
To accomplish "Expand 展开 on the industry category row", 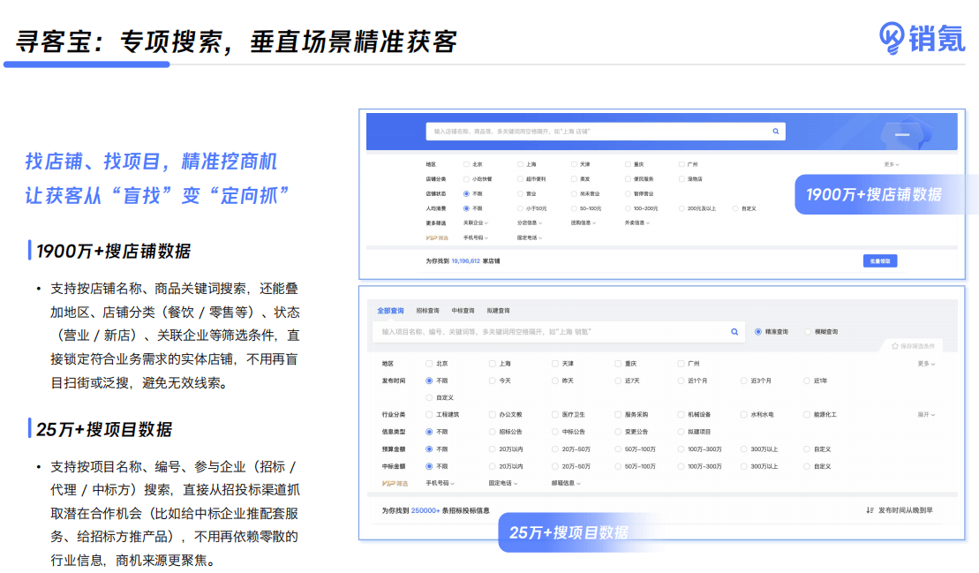I will (x=926, y=414).
